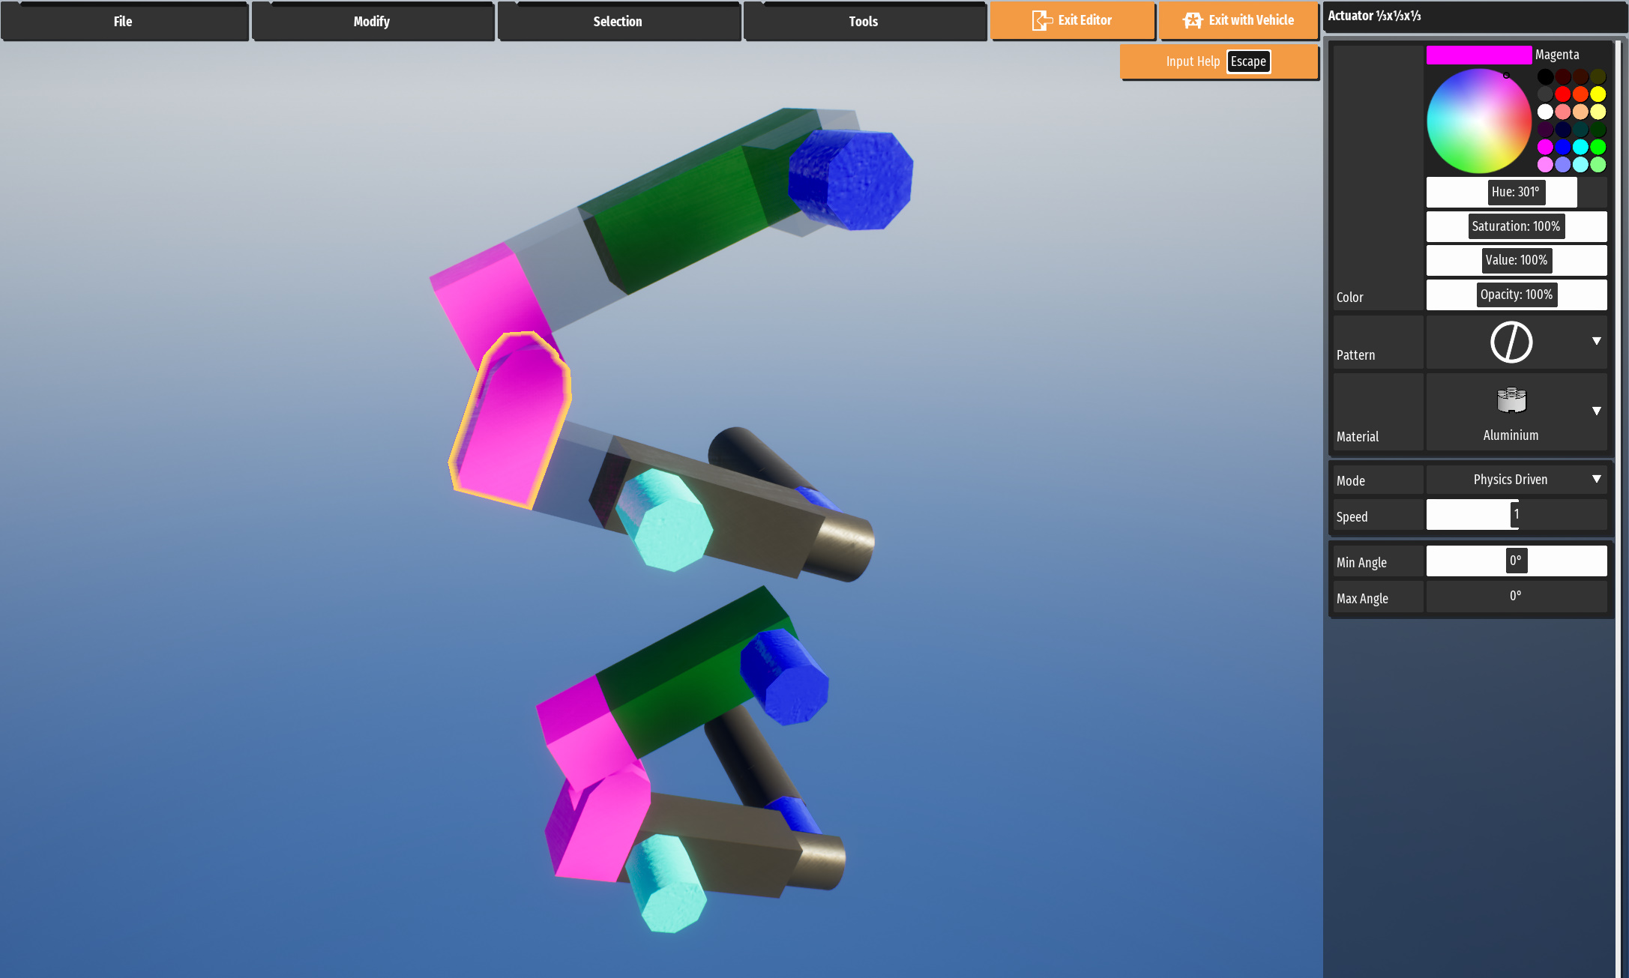Pick the cyan preset color swatch
Screen dimensions: 1629x978
click(x=1580, y=147)
